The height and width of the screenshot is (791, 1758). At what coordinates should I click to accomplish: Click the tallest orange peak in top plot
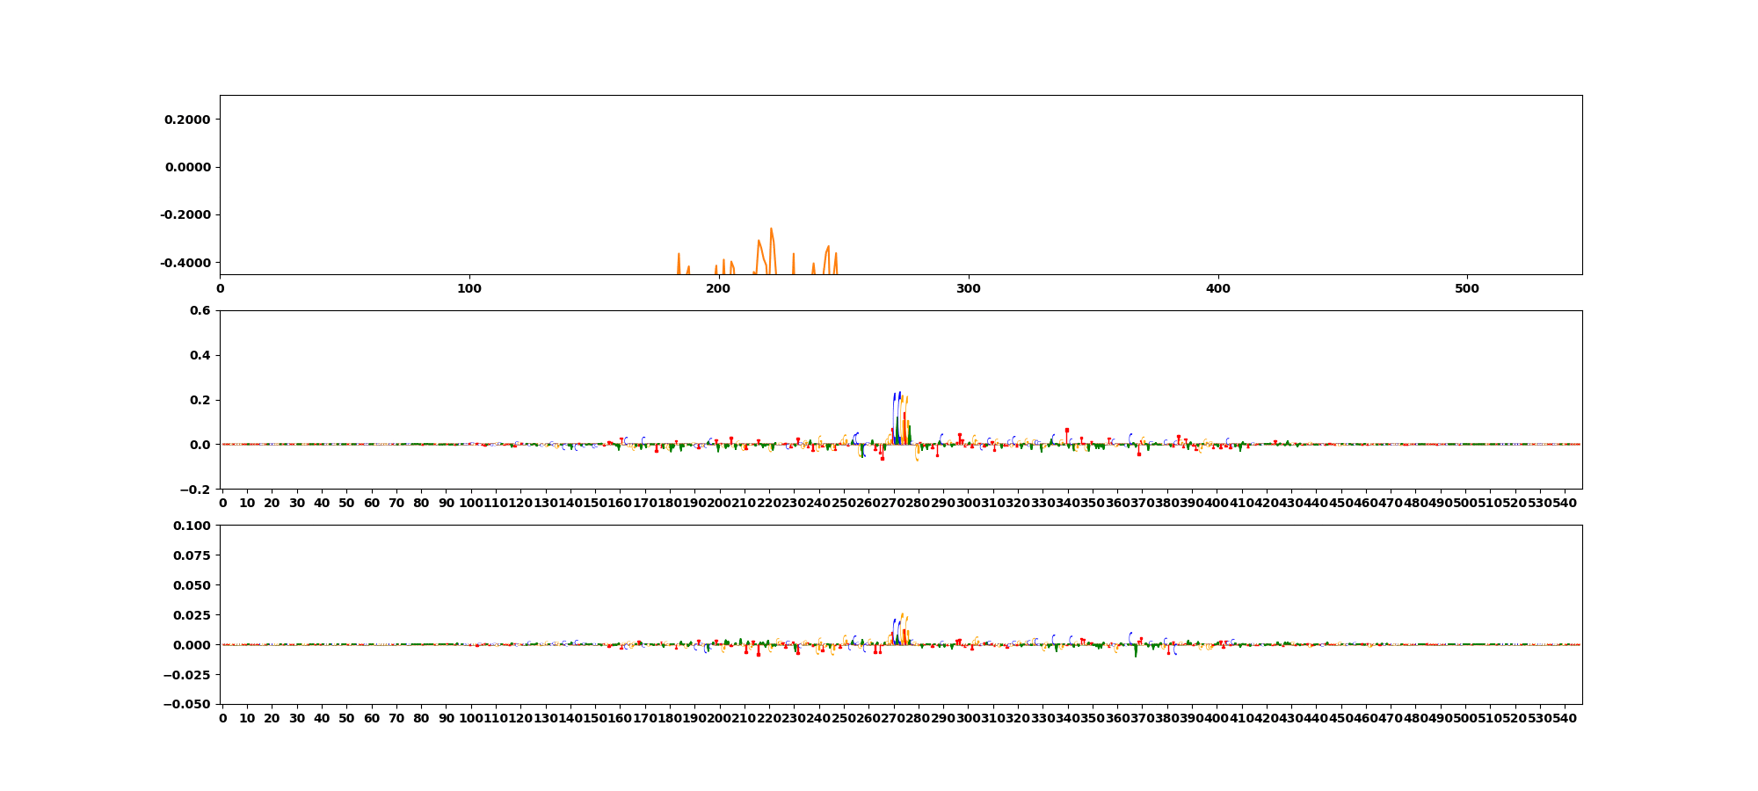click(771, 230)
